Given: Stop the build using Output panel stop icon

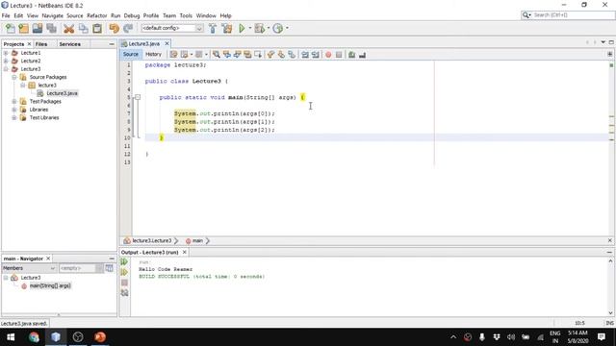Looking at the screenshot, I should tap(124, 283).
